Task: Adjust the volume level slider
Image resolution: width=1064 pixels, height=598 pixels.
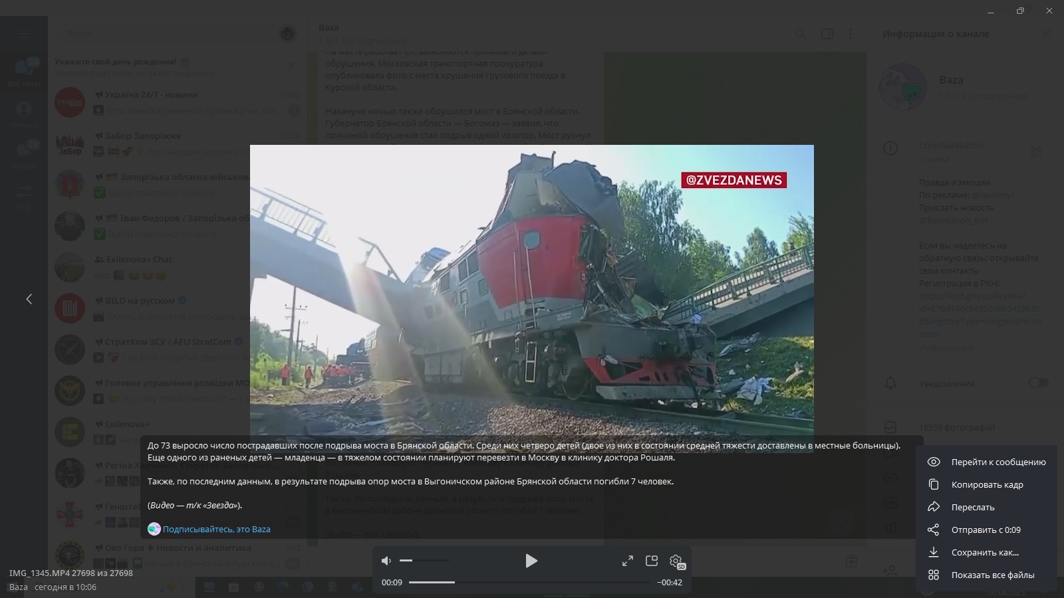Action: pyautogui.click(x=425, y=561)
